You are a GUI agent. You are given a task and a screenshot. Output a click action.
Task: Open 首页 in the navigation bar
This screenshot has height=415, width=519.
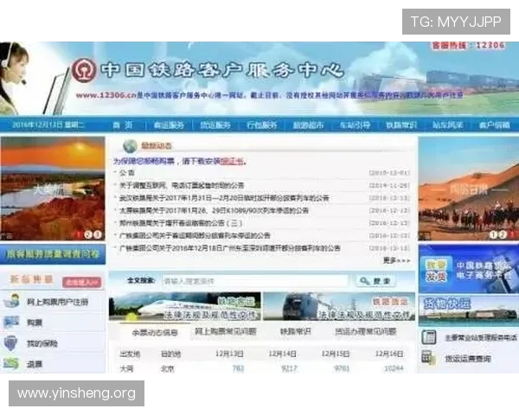(123, 125)
